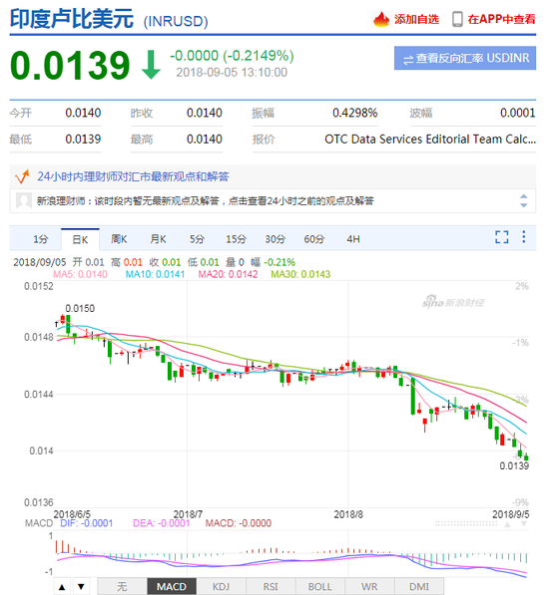Click the change value -0.0000 (-0.2149%)
549x595 pixels.
(x=232, y=56)
